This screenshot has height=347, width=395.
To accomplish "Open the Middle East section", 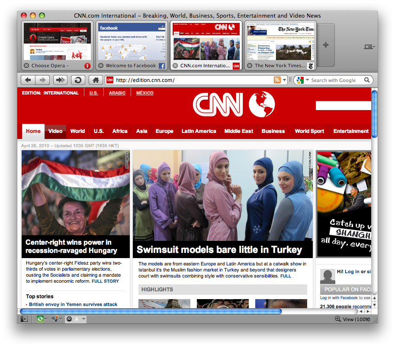I will tap(239, 131).
